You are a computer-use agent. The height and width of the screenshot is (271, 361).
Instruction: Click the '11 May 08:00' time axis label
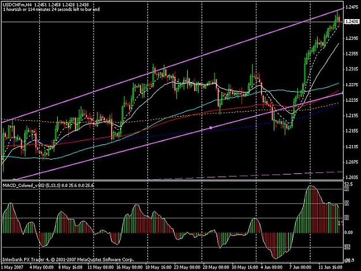click(101, 268)
